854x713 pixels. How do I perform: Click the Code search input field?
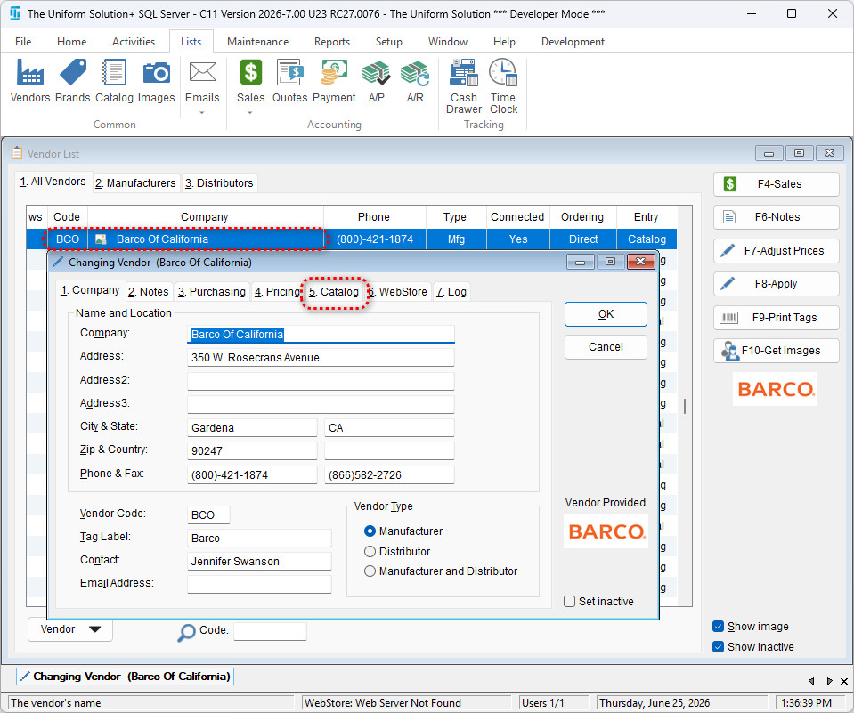270,631
